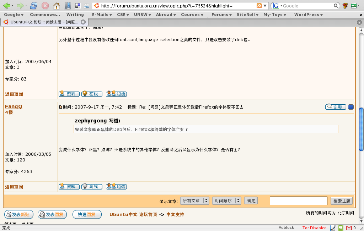Open the bookmarks sidebar icon
The height and width of the screenshot is (231, 364).
(x=68, y=6)
